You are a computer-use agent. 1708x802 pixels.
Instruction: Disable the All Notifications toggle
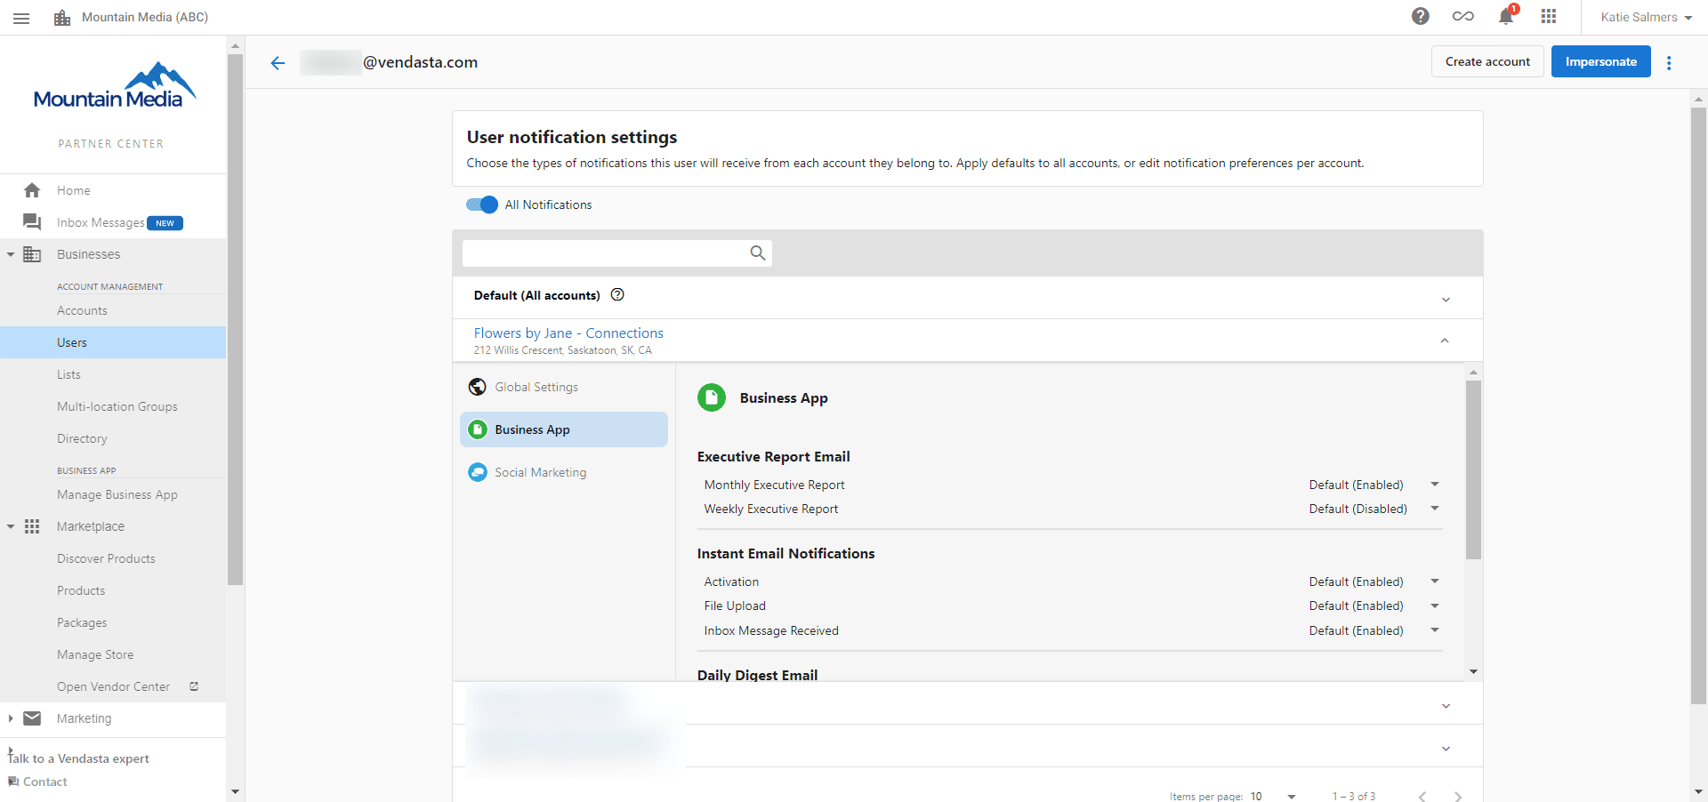coord(480,205)
